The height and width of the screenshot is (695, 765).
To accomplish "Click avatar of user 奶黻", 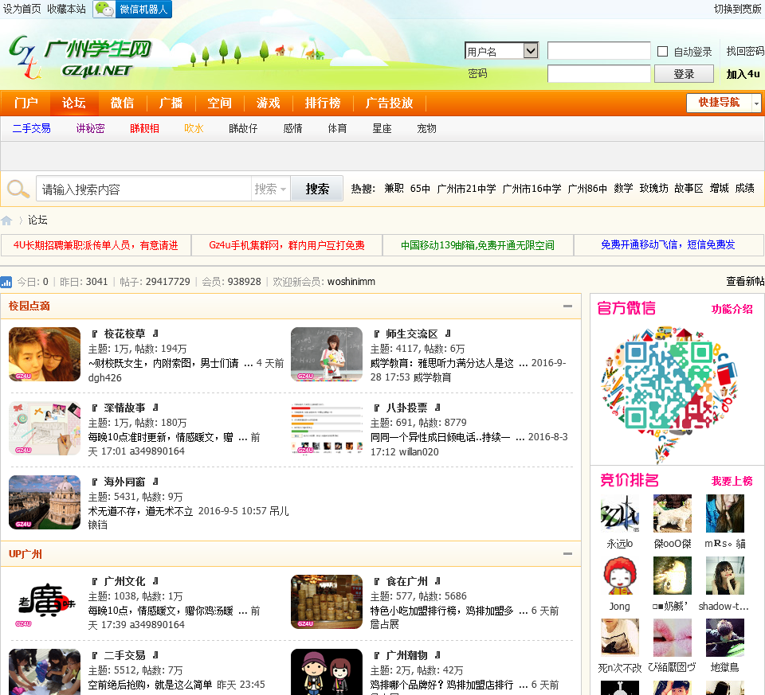I will tap(673, 576).
